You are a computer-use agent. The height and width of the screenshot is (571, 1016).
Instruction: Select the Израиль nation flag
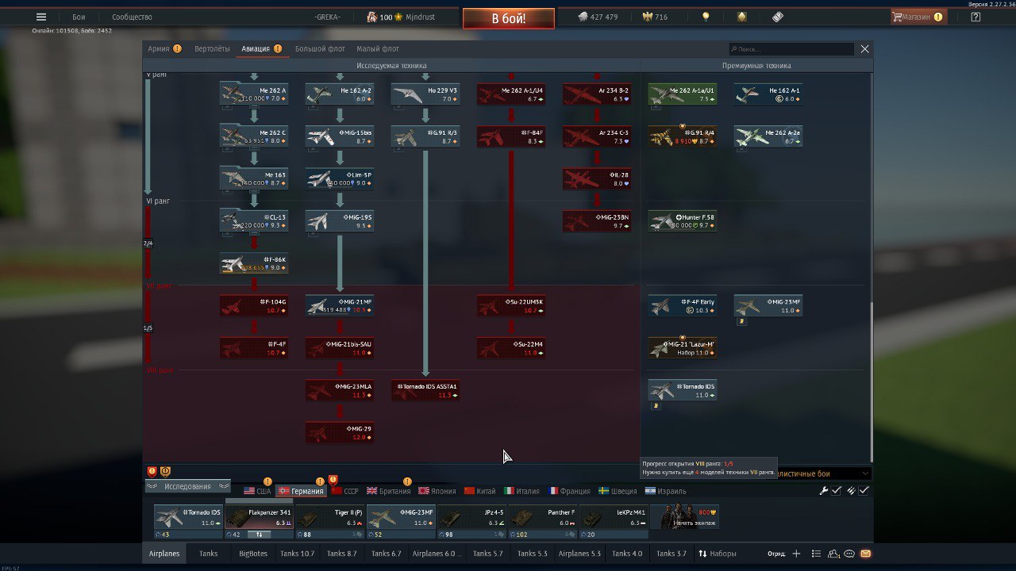[665, 491]
